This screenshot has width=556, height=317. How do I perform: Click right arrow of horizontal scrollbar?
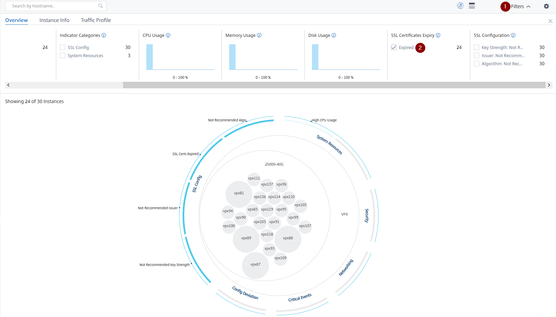coord(549,85)
